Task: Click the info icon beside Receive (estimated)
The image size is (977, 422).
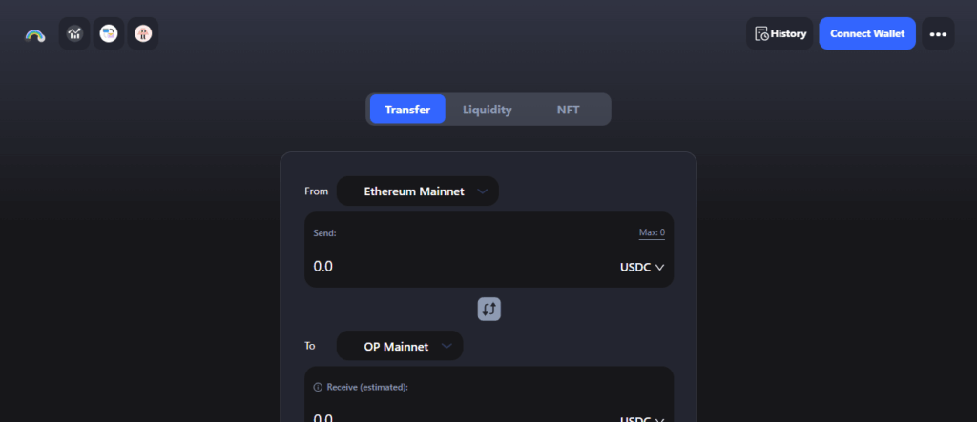Action: [x=318, y=388]
